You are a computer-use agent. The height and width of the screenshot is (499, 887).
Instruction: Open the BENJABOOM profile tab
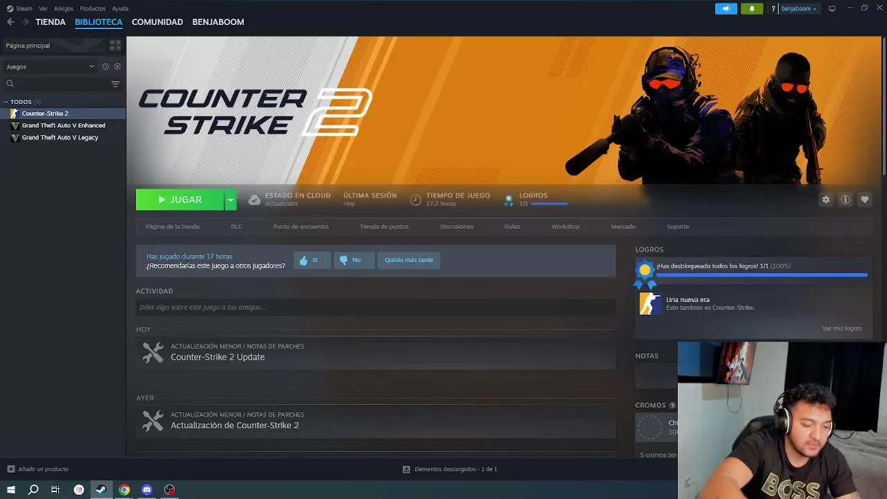point(218,22)
